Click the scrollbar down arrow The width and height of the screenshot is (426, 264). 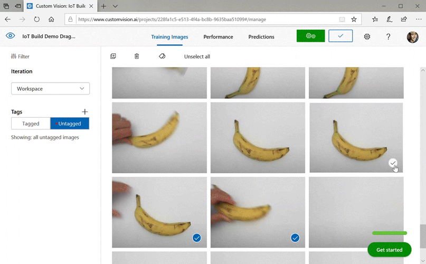[423, 261]
